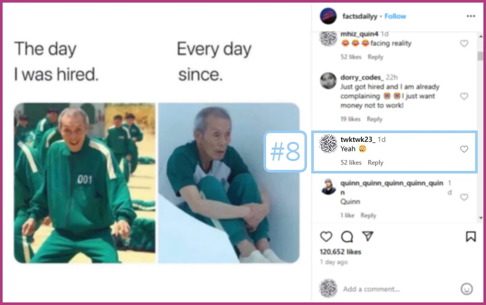This screenshot has width=486, height=305.
Task: Like the post with heart icon
Action: (326, 237)
